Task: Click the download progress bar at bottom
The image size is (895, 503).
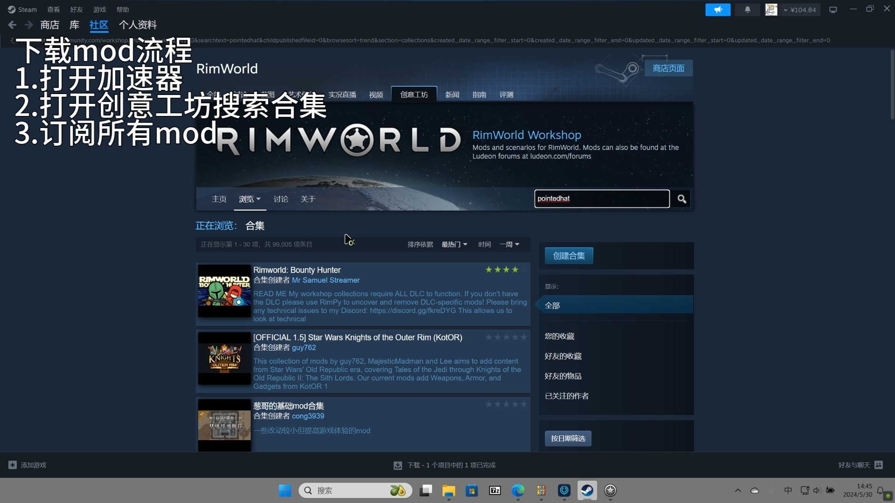Action: (x=444, y=465)
